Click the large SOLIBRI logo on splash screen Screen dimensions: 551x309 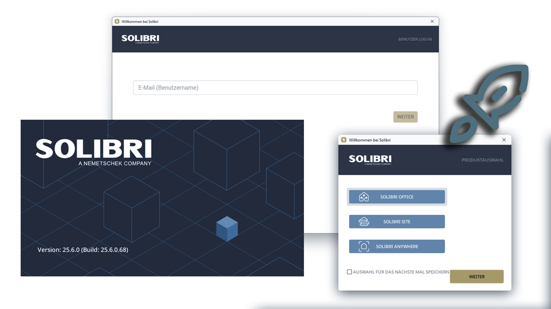pyautogui.click(x=94, y=152)
